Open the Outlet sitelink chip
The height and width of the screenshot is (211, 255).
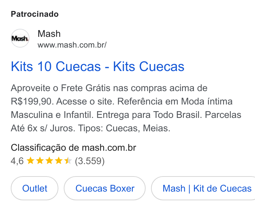[x=35, y=188]
